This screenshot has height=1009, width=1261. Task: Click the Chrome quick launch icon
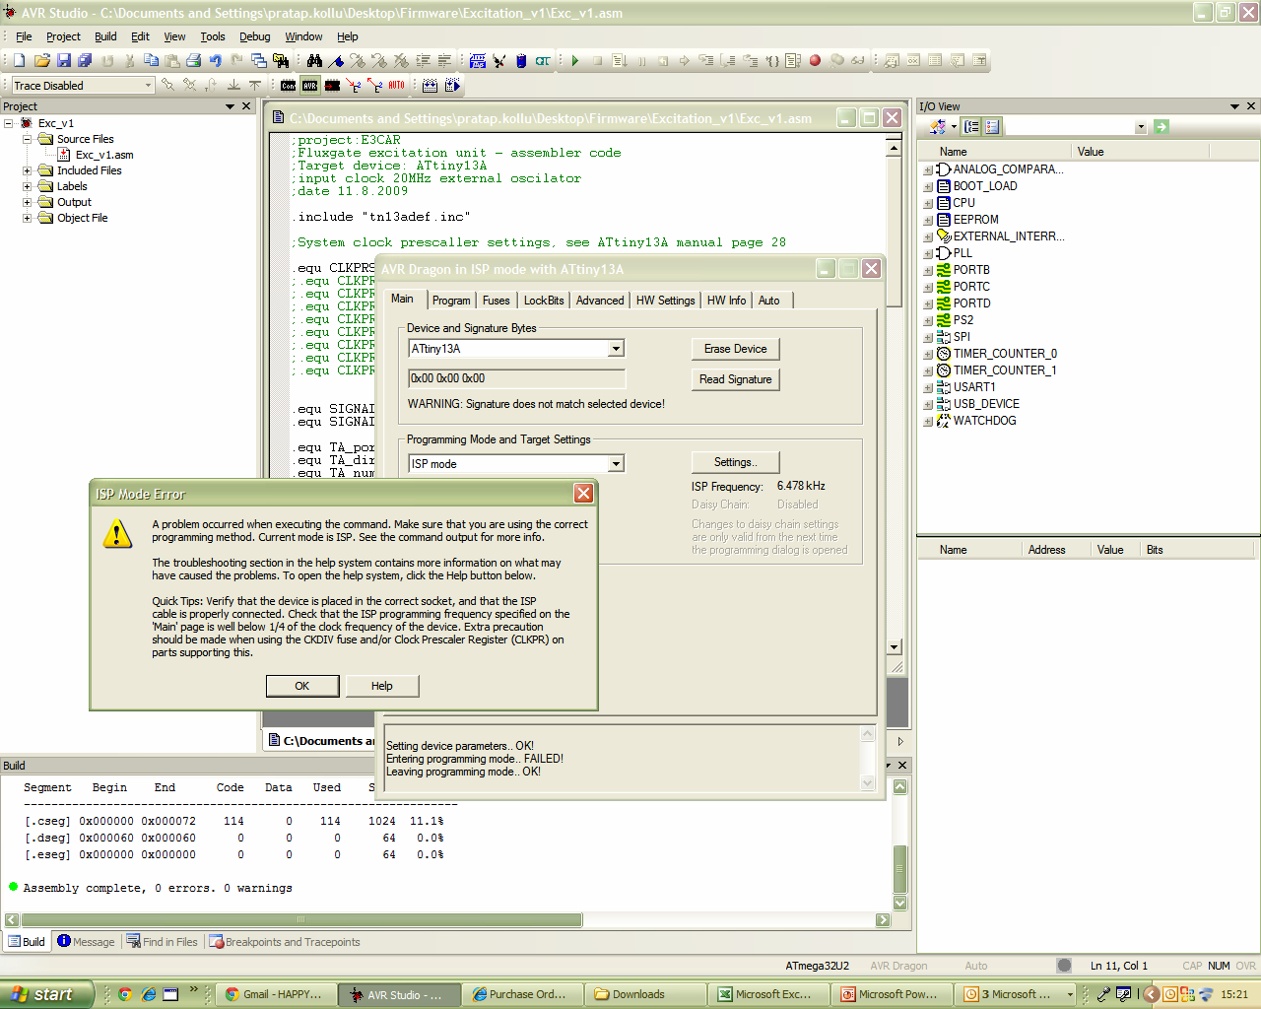click(125, 994)
